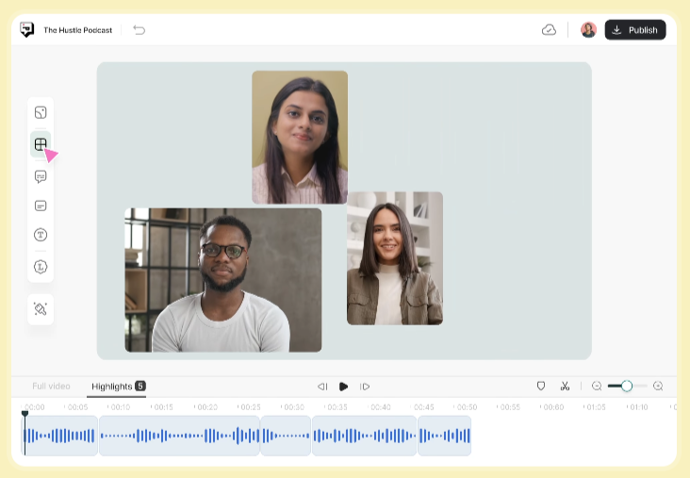Select the first audio clip on timeline

pos(60,436)
